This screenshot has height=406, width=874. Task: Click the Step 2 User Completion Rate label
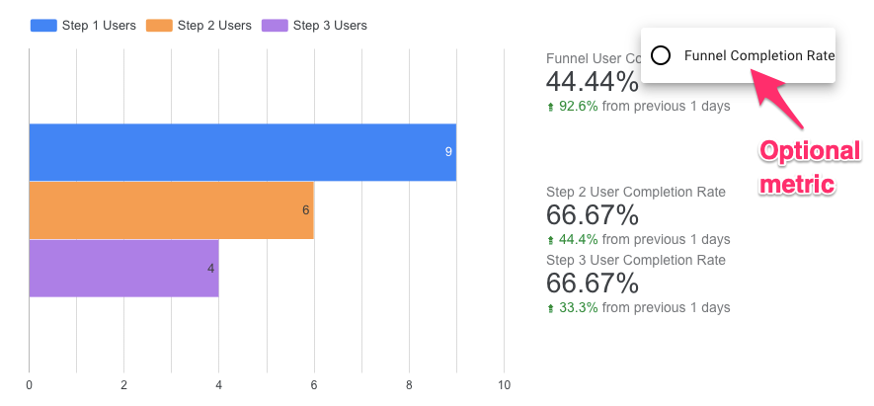coord(635,192)
